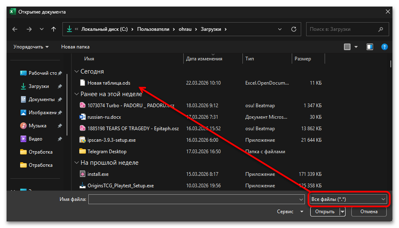Click Локальный диск (C:) in address path
This screenshot has height=228, width=399.
tap(105, 29)
